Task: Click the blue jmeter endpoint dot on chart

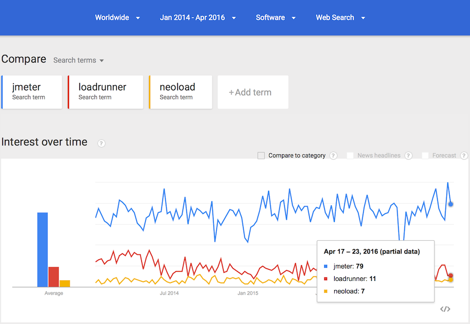Action: 451,204
